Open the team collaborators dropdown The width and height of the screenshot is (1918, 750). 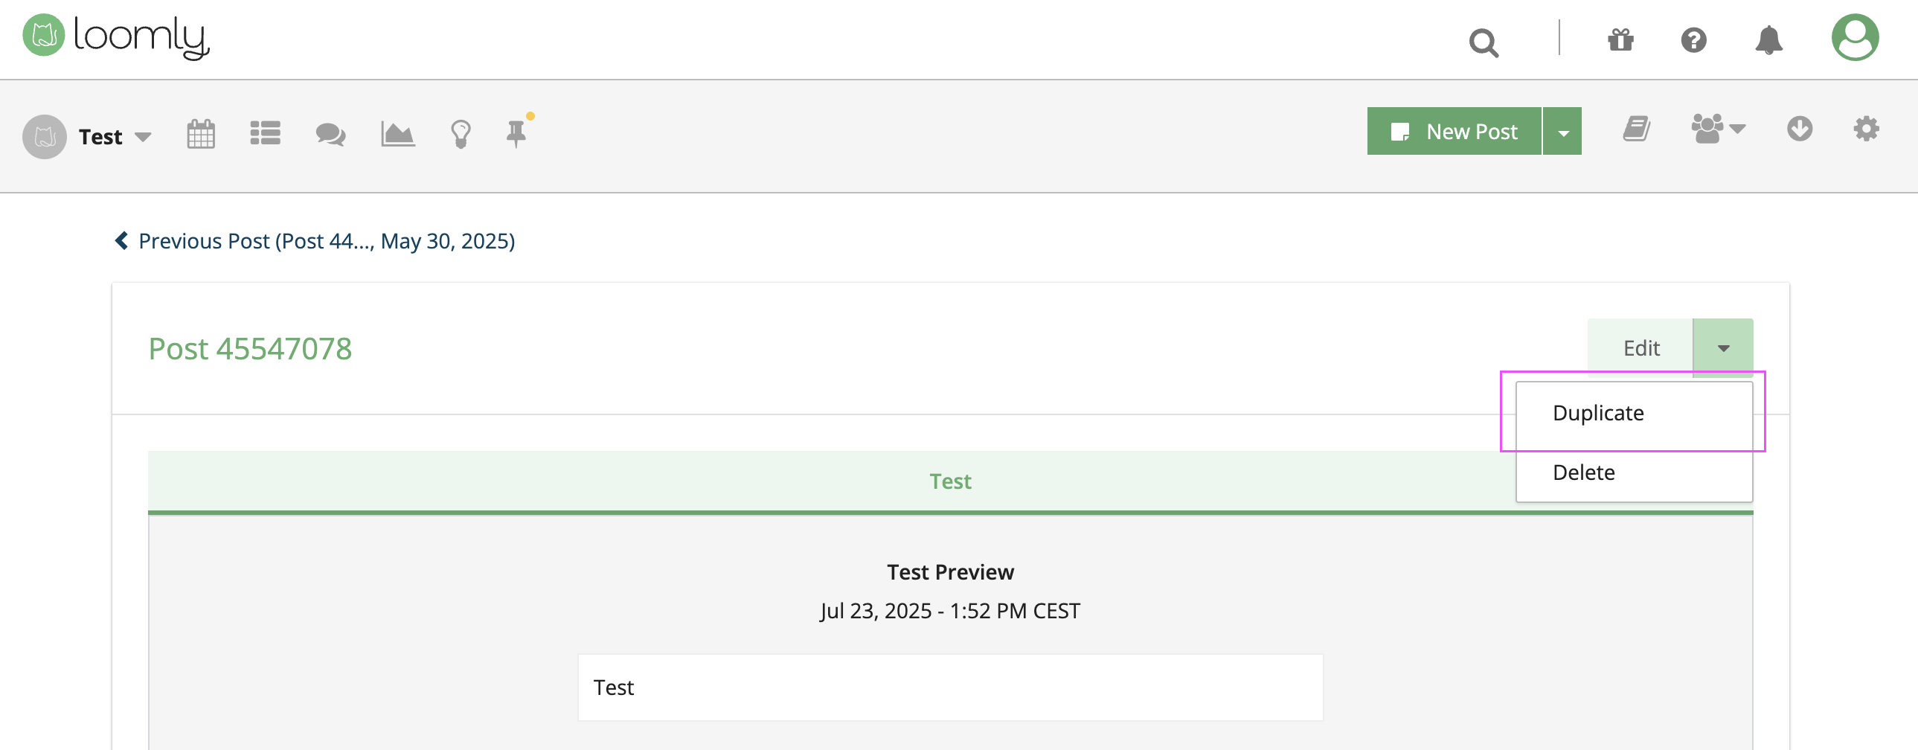click(x=1717, y=129)
